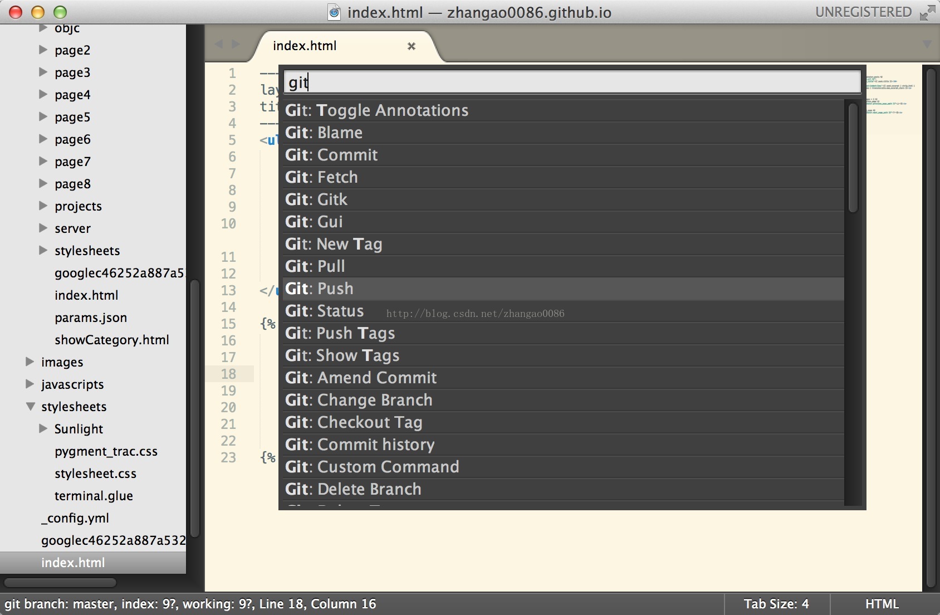
Task: Close the index.html tab
Action: (412, 46)
